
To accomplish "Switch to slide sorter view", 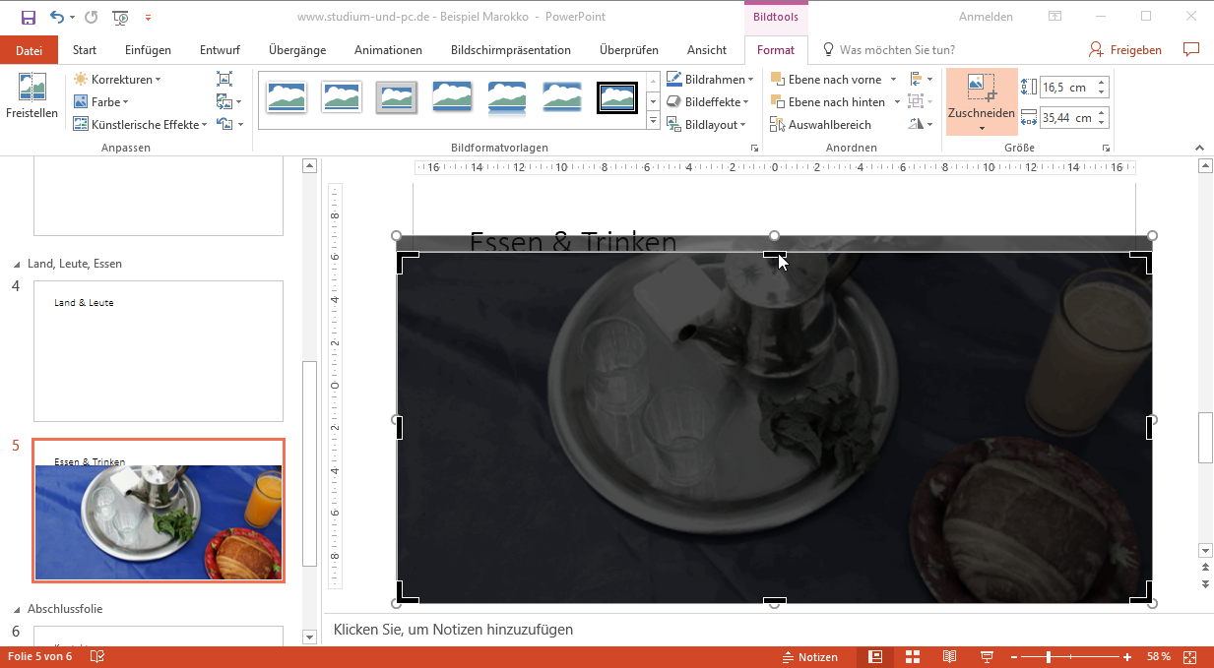I will pos(913,657).
